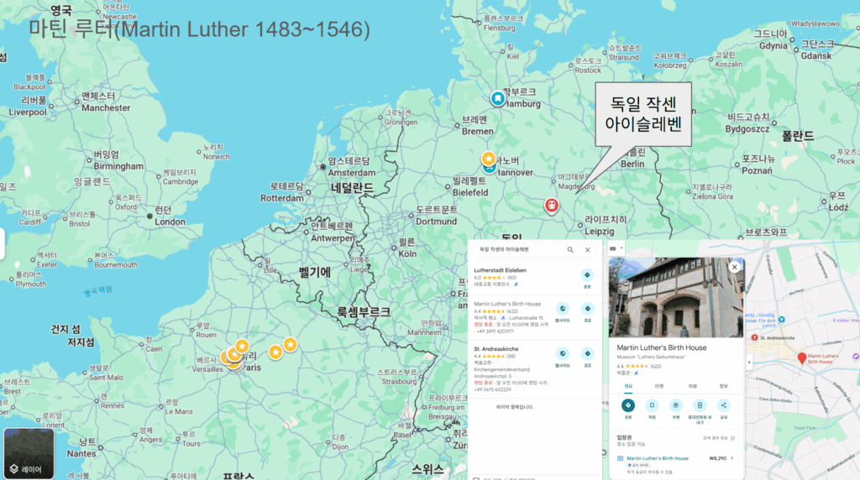
Task: Click the Nearby icon in place panel
Action: pos(675,404)
